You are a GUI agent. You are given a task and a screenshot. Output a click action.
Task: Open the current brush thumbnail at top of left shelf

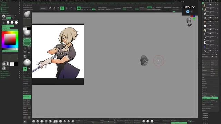tap(27, 14)
